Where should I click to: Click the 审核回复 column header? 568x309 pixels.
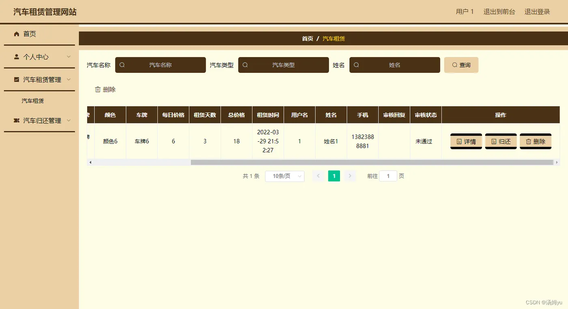(394, 115)
